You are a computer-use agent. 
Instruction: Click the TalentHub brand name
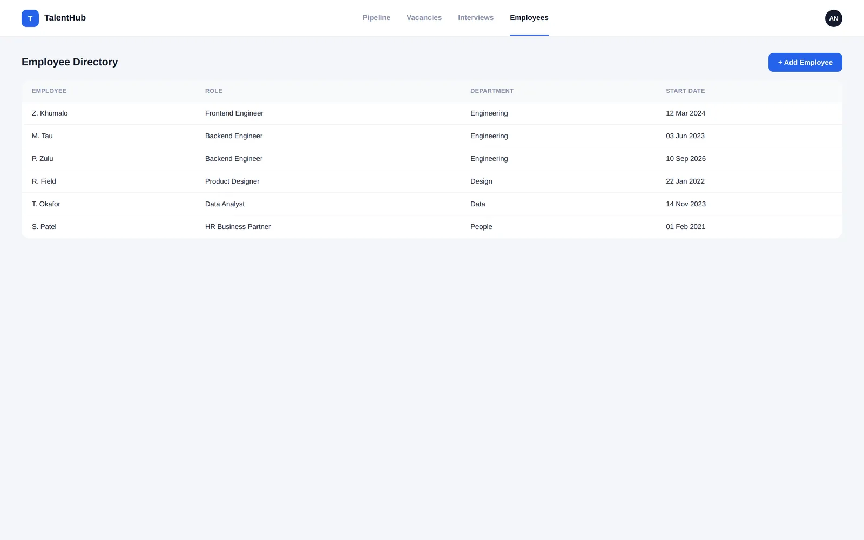pos(65,18)
